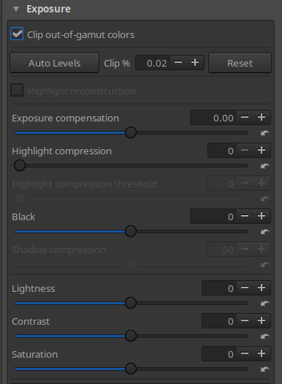The width and height of the screenshot is (282, 384).
Task: Reset Highlight compression with its arrow icon
Action: pos(265,166)
